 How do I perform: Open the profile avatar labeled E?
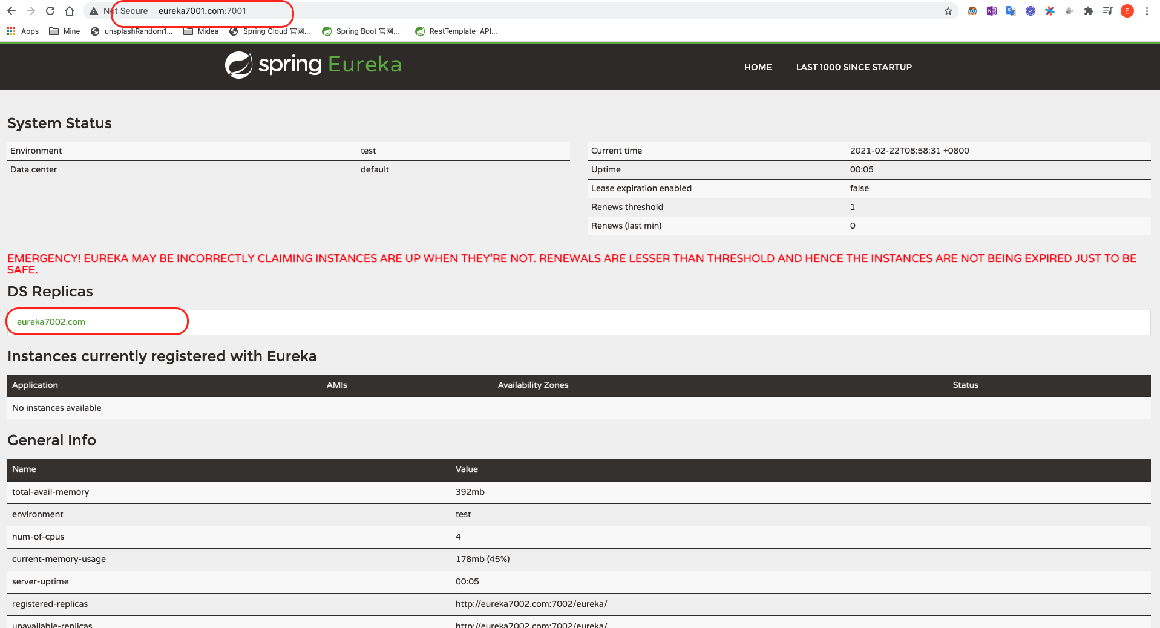pos(1127,11)
